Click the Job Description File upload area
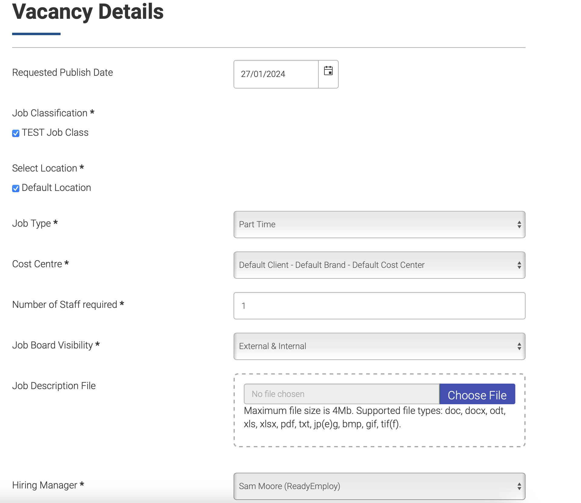The width and height of the screenshot is (581, 503). pos(379,411)
